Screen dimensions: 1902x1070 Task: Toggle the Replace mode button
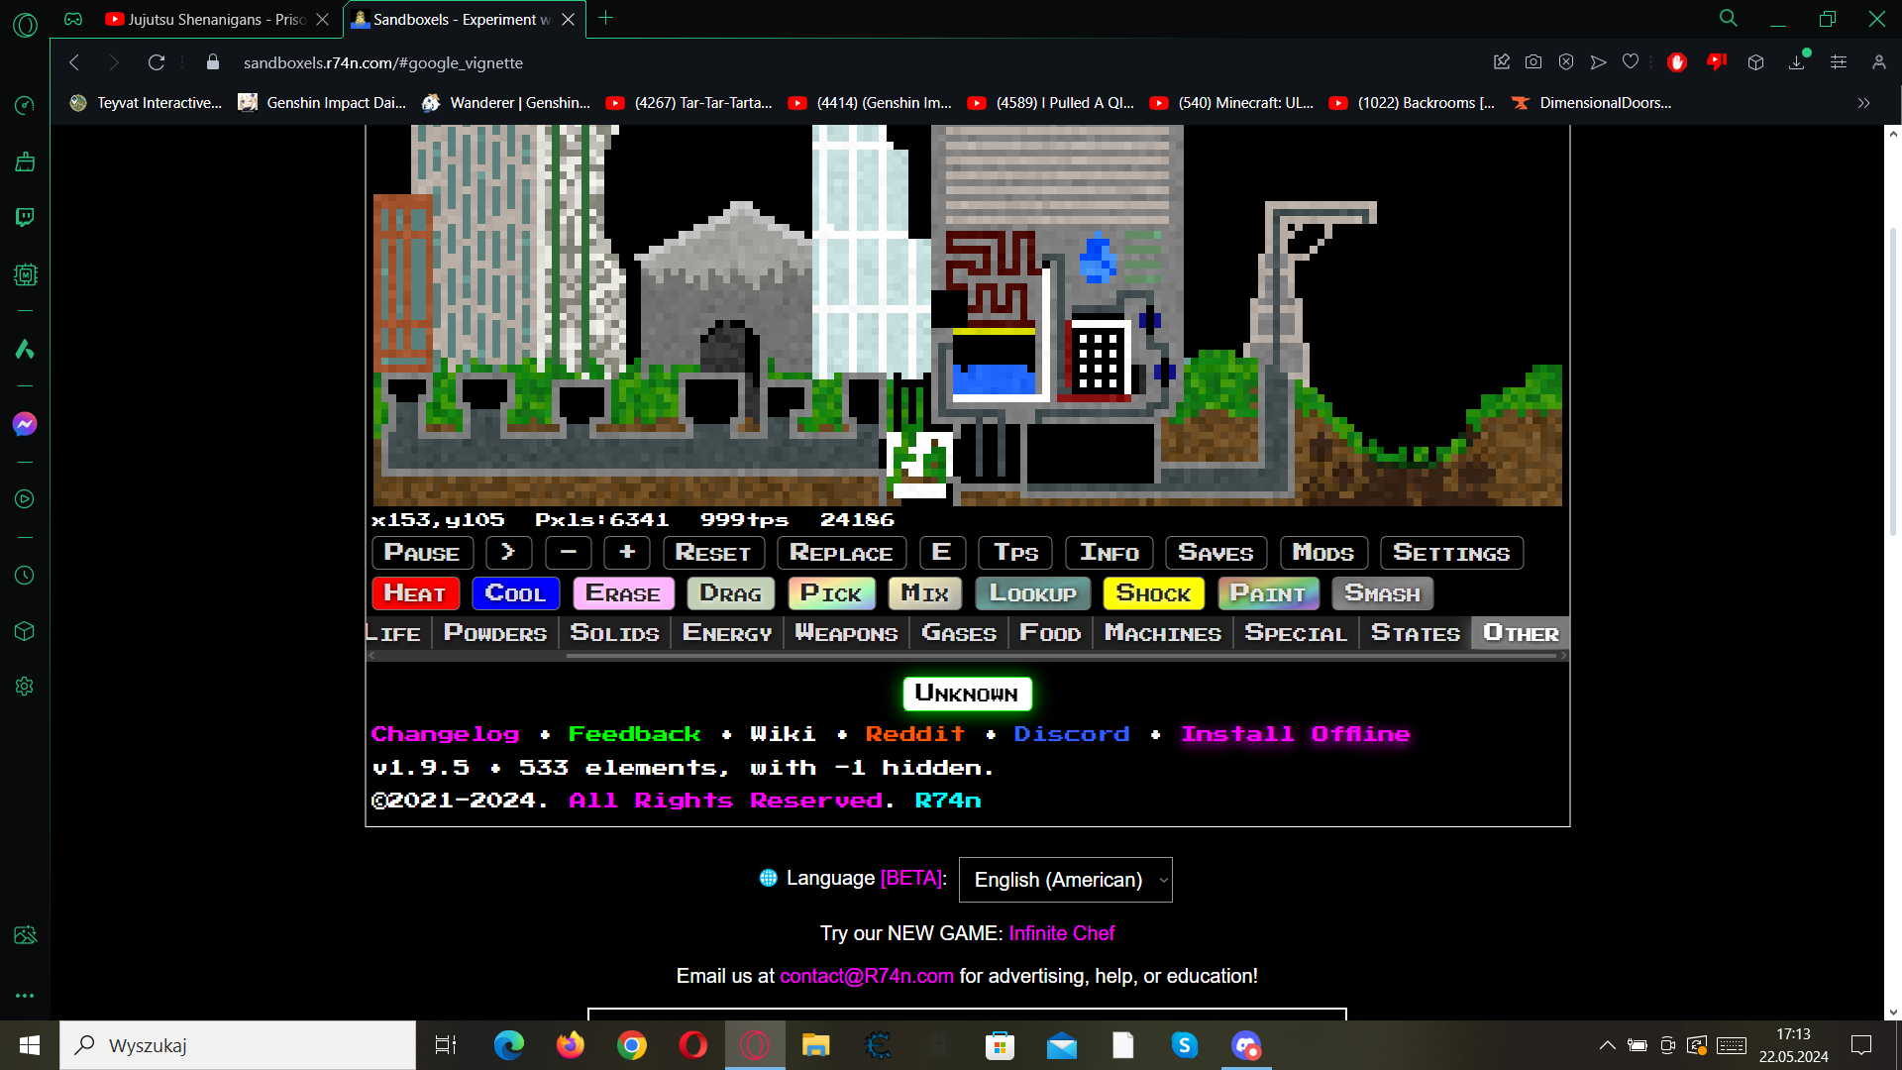point(841,553)
